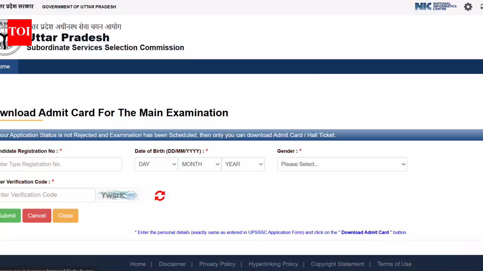
Task: Open the settings gear icon
Action: coord(468,7)
